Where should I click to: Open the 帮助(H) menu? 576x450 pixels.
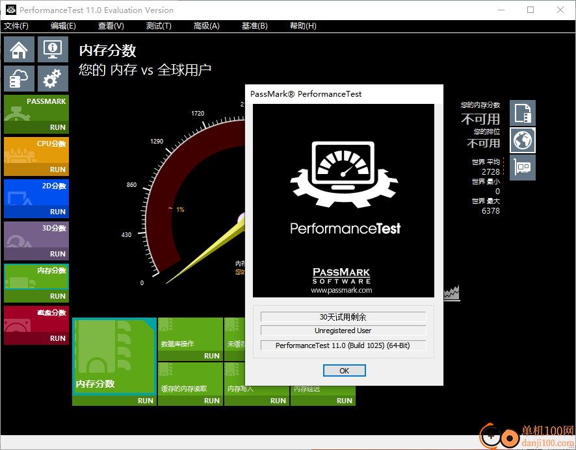click(x=303, y=26)
